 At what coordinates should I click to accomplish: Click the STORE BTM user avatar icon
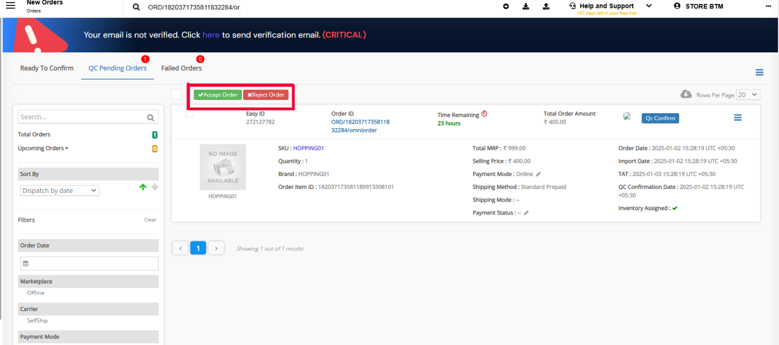[677, 6]
